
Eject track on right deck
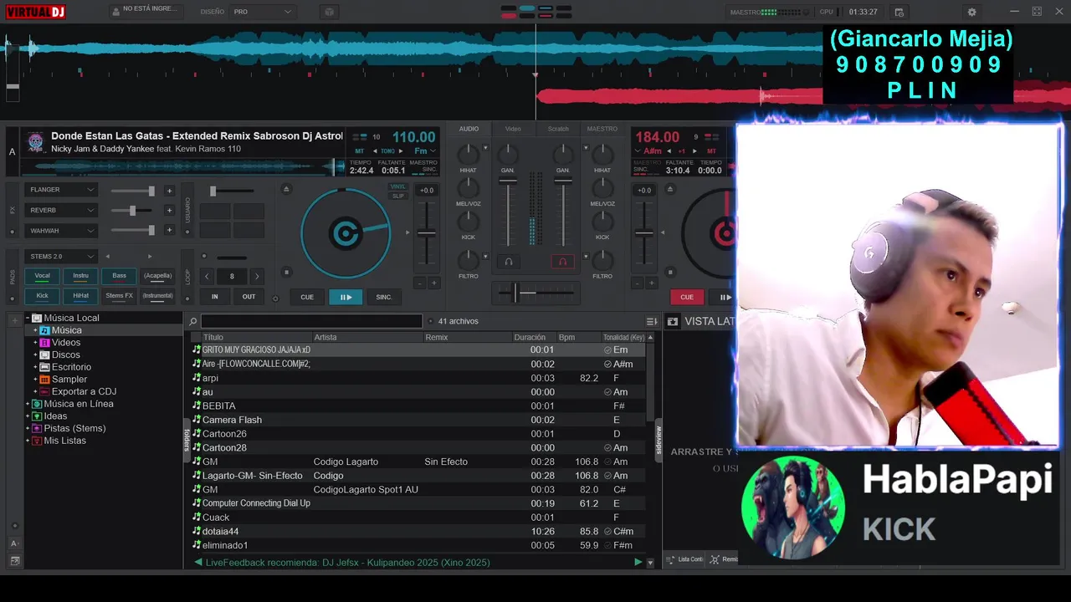click(x=670, y=189)
